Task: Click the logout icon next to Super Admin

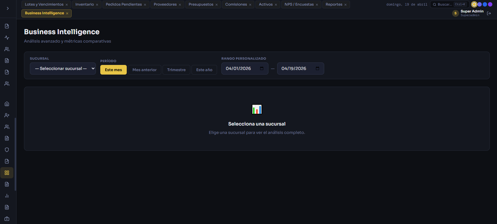Action: pos(489,13)
